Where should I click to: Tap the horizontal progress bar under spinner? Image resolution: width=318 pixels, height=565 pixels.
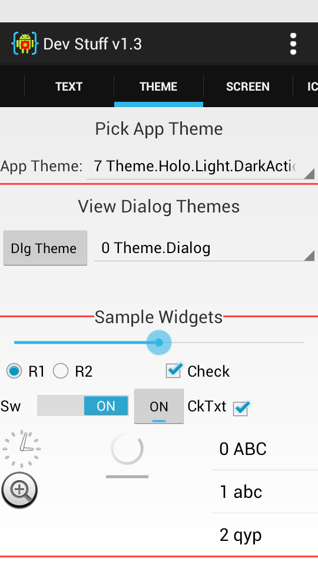tap(127, 477)
